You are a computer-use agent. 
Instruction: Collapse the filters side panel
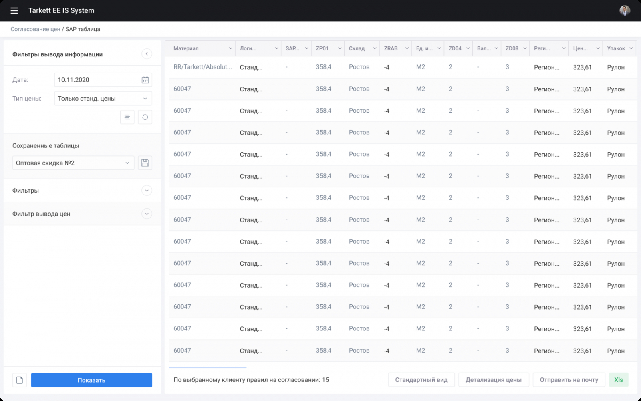coord(147,54)
